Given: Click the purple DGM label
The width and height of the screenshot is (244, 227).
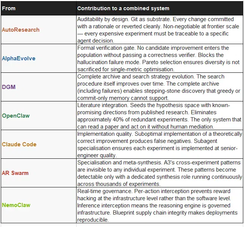Looking at the screenshot, I should 9,87.
